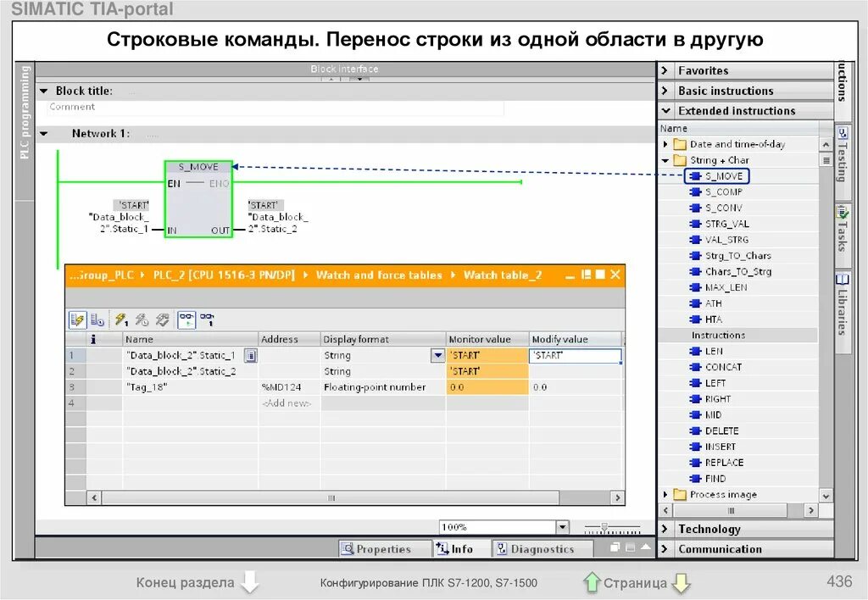Click the %MD124 address cell
Image resolution: width=868 pixels, height=600 pixels.
tap(288, 387)
